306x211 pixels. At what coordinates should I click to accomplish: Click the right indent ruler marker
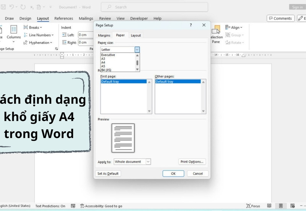click(x=243, y=56)
